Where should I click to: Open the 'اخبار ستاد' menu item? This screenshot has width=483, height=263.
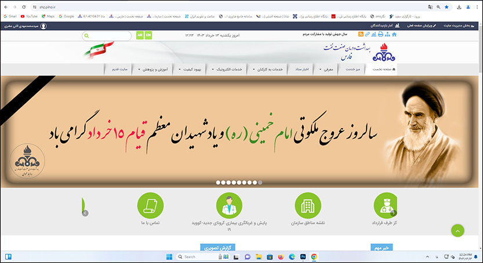302,70
